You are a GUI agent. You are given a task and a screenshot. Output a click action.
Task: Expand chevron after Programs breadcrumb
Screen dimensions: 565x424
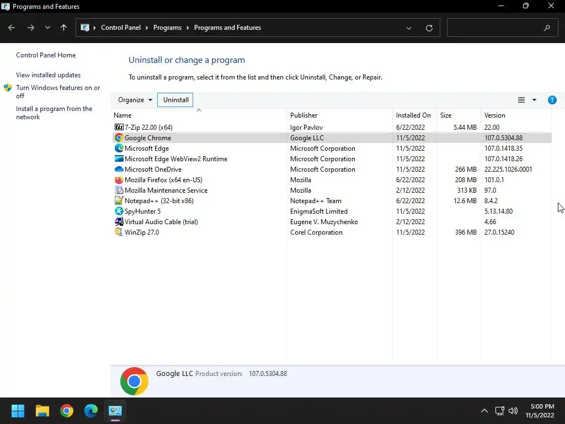[x=188, y=28]
